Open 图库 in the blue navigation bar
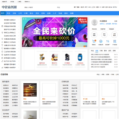The image size is (119, 119). (66, 13)
